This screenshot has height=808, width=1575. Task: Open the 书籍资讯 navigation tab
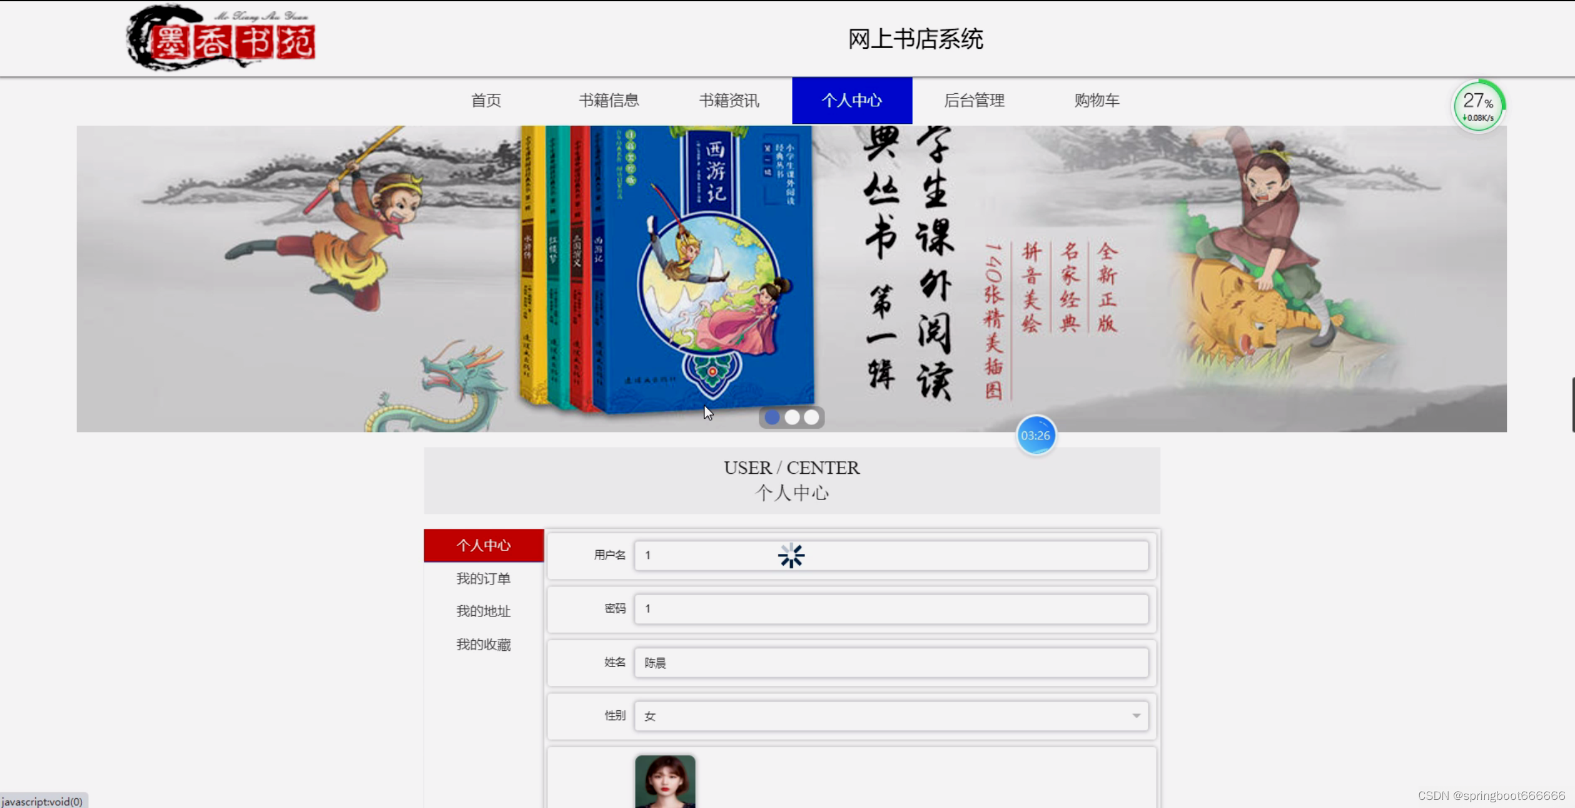pyautogui.click(x=729, y=101)
